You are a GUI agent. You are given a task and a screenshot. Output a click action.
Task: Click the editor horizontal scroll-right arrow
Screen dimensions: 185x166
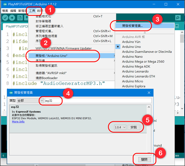pos(178,113)
